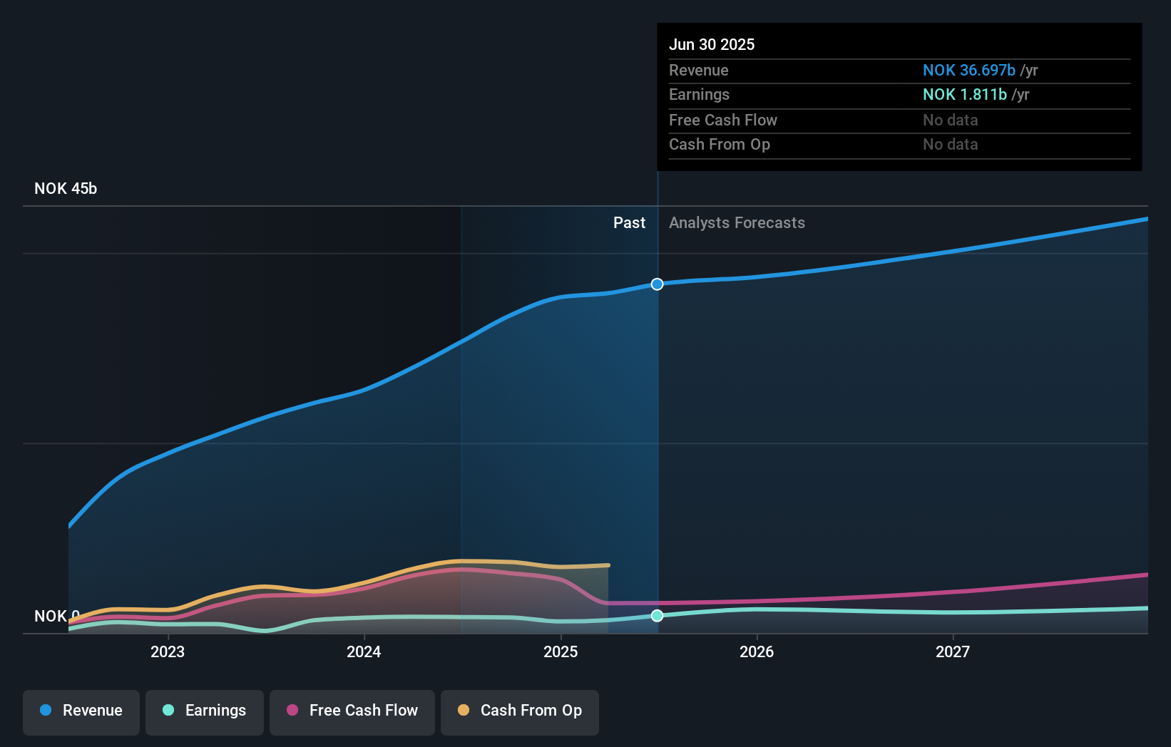Screen dimensions: 1171x747
Task: Switch to the Past section of chart
Action: pos(629,222)
